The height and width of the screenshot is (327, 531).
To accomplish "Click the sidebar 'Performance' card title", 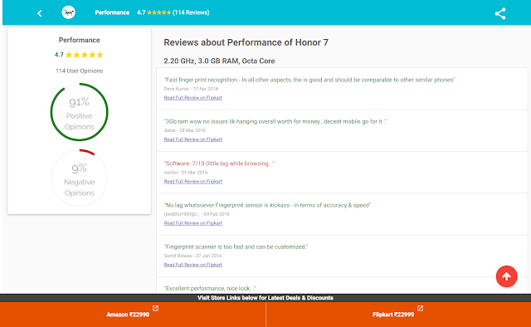I will point(80,40).
